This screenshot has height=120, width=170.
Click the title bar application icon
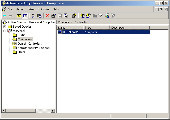[x=4, y=3]
